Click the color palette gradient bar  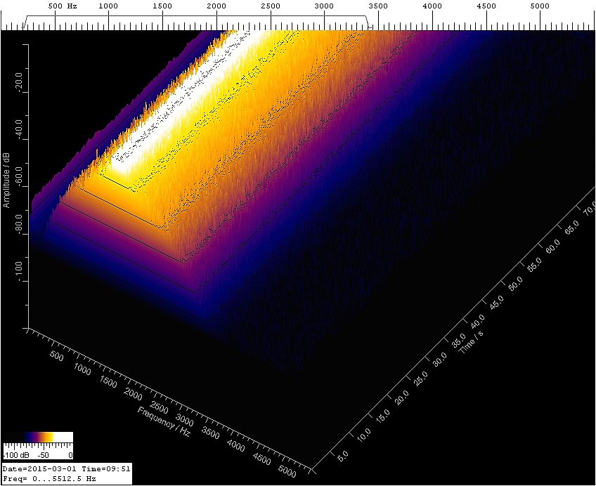tap(37, 437)
